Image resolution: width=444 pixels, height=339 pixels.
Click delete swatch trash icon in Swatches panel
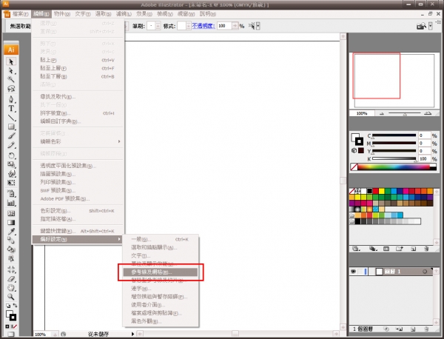click(426, 249)
